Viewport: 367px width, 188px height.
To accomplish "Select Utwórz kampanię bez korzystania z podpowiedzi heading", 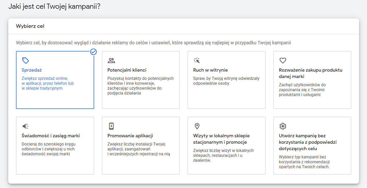I will [x=308, y=142].
